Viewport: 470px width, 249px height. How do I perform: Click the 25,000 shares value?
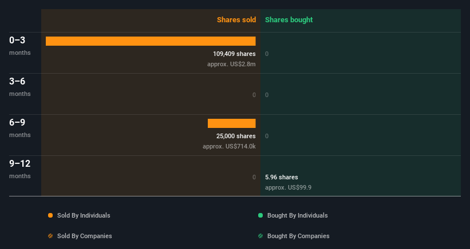click(236, 136)
